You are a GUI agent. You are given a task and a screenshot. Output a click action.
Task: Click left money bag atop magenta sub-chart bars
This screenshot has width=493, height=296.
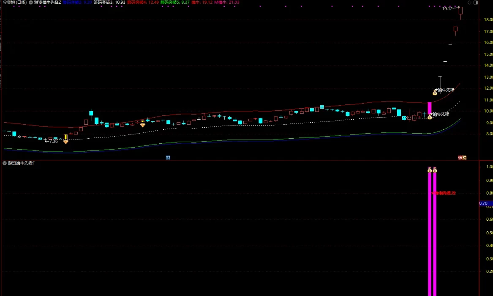pyautogui.click(x=430, y=170)
